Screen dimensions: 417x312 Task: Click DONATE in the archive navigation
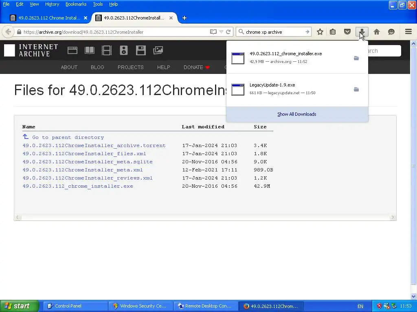197,67
